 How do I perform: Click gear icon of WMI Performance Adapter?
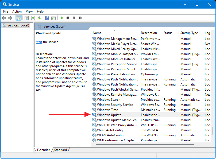click(x=94, y=140)
